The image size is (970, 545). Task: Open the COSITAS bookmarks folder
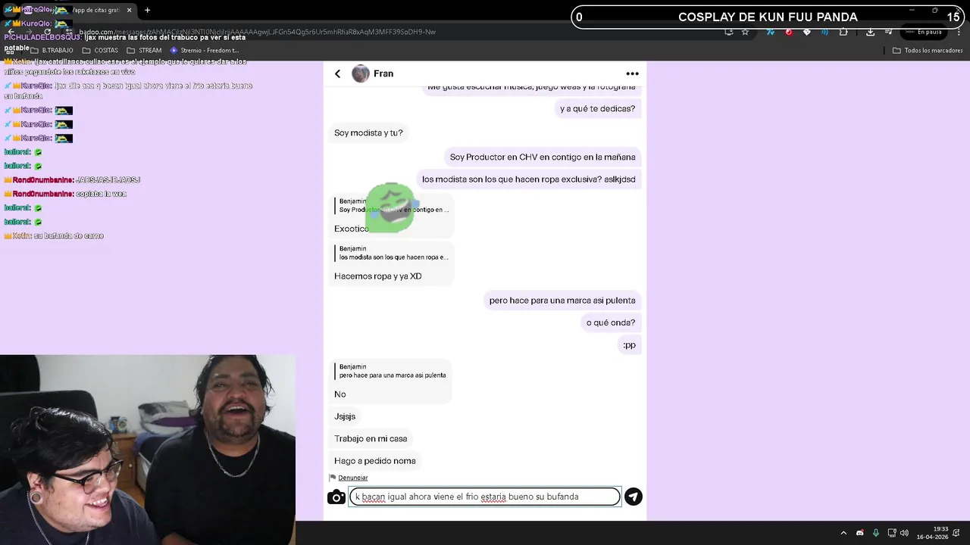100,50
